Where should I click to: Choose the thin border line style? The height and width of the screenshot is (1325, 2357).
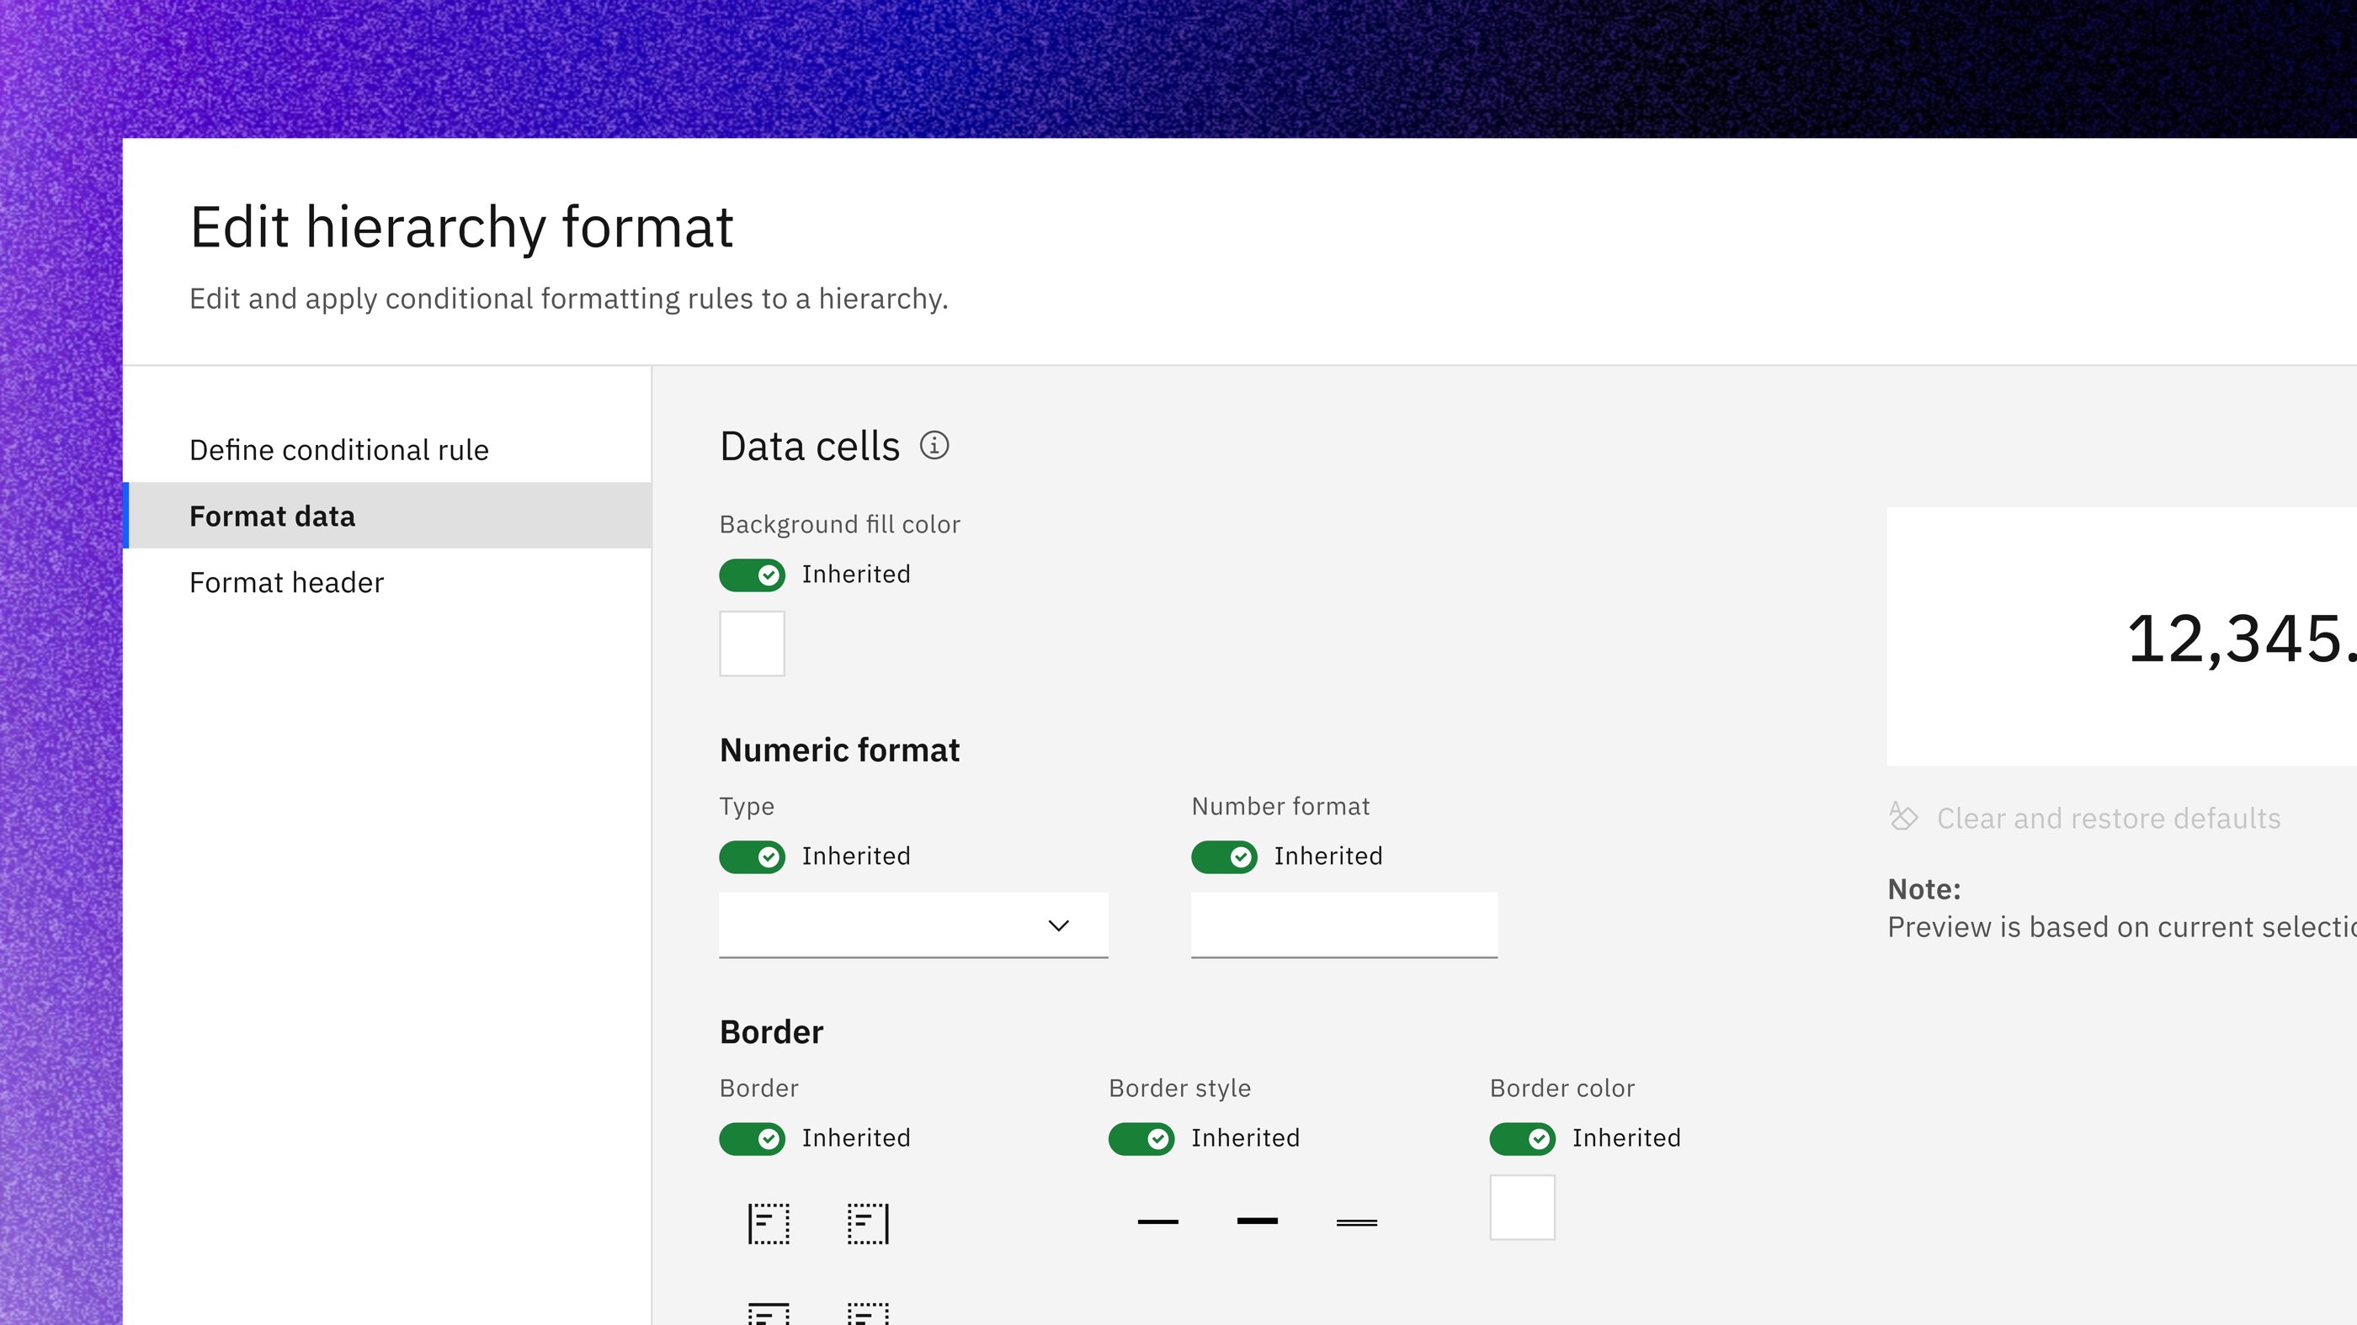(x=1157, y=1222)
